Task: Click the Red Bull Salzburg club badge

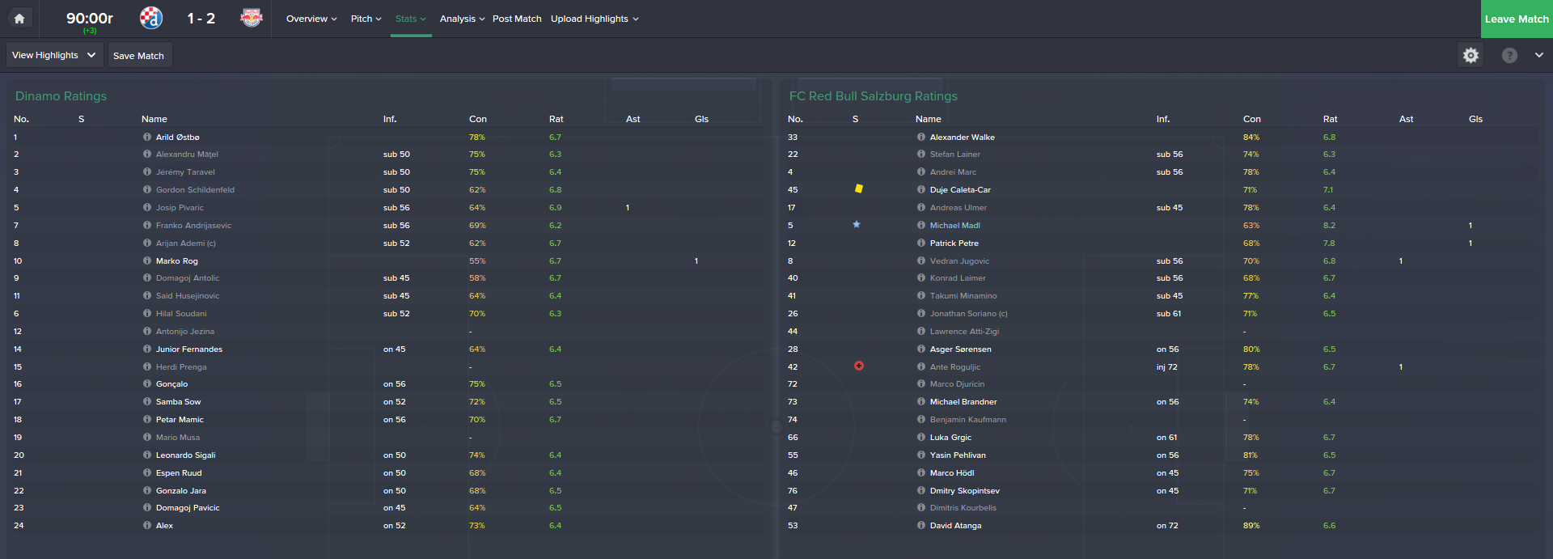Action: (252, 18)
